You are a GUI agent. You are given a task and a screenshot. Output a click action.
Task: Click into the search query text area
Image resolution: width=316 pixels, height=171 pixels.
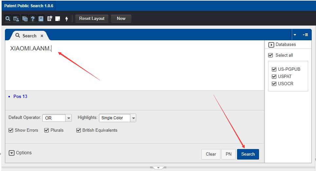[134, 65]
